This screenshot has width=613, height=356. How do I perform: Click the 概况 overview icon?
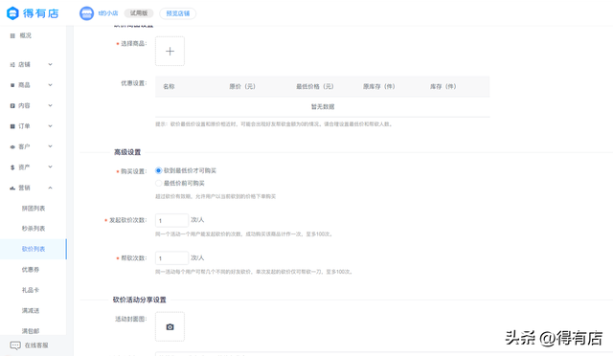(x=12, y=35)
